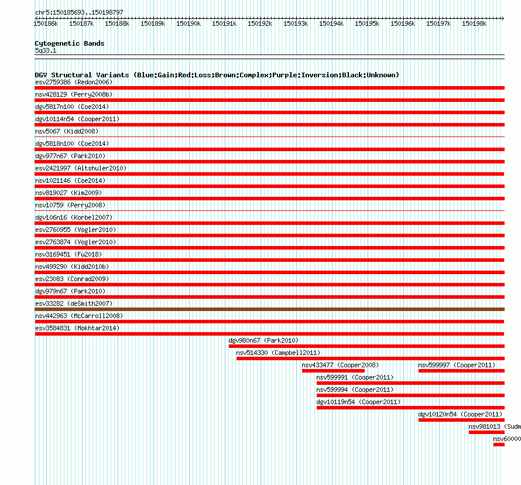Open the dgv5818n100 (Coe2014) label
This screenshot has width=521, height=485.
(x=72, y=144)
